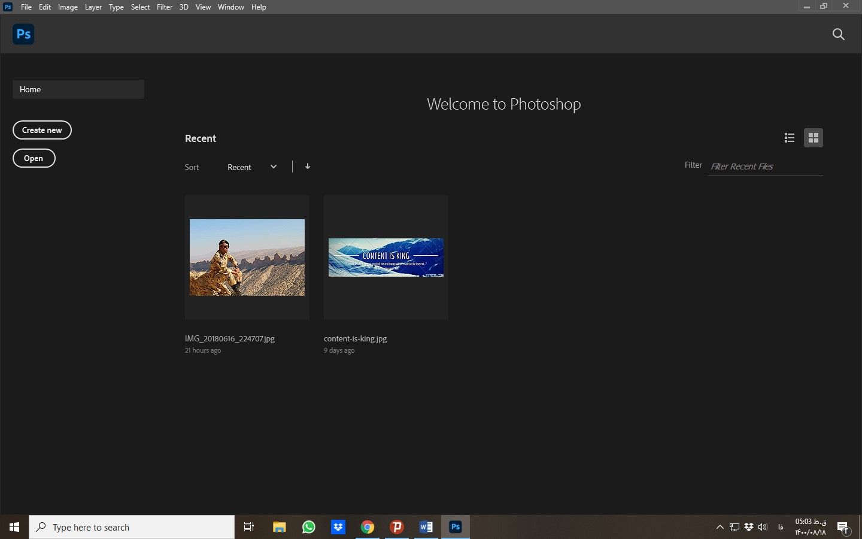Click the Open button
The image size is (862, 539).
(34, 158)
